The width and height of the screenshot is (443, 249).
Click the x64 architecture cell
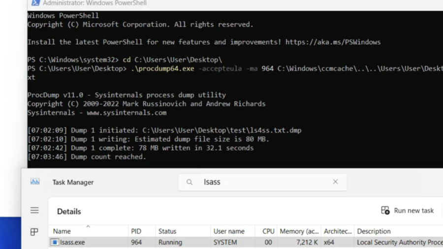point(329,242)
